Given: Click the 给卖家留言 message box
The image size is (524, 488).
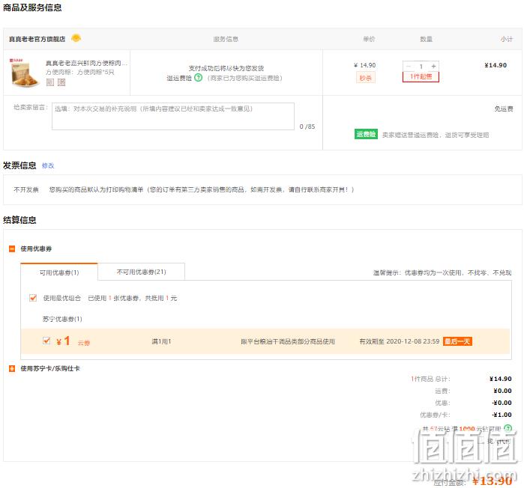Looking at the screenshot, I should 173,116.
